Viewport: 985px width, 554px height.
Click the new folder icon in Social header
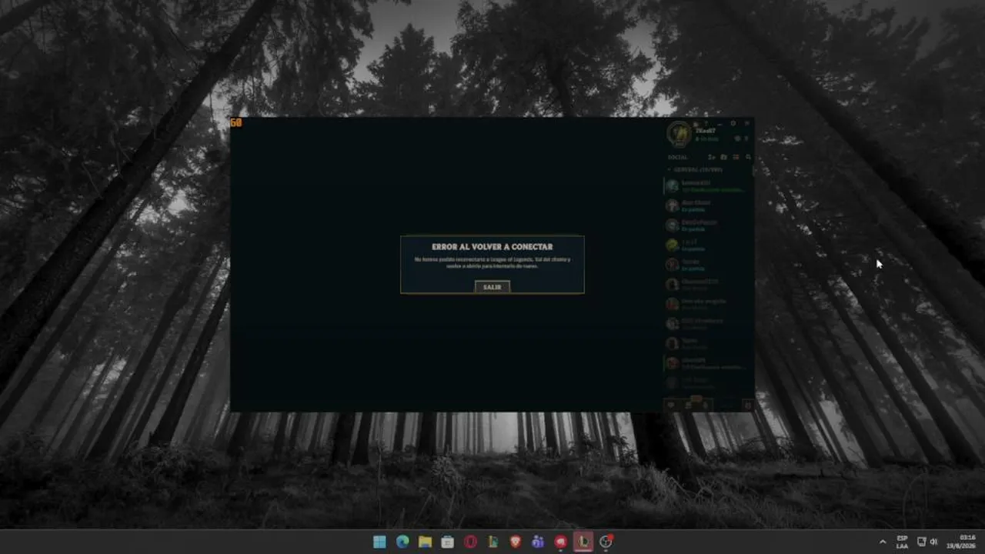coord(723,157)
